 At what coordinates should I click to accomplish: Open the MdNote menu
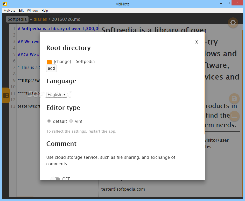click(9, 11)
